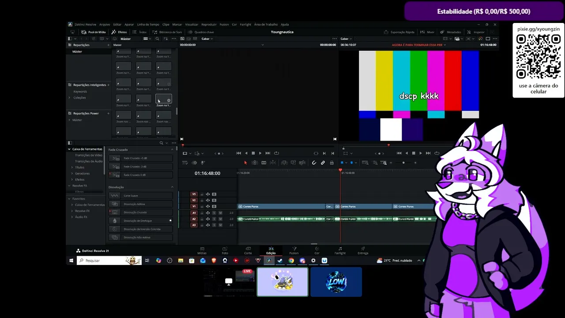The width and height of the screenshot is (565, 318).
Task: Switch to the Corte page tab
Action: tap(248, 250)
